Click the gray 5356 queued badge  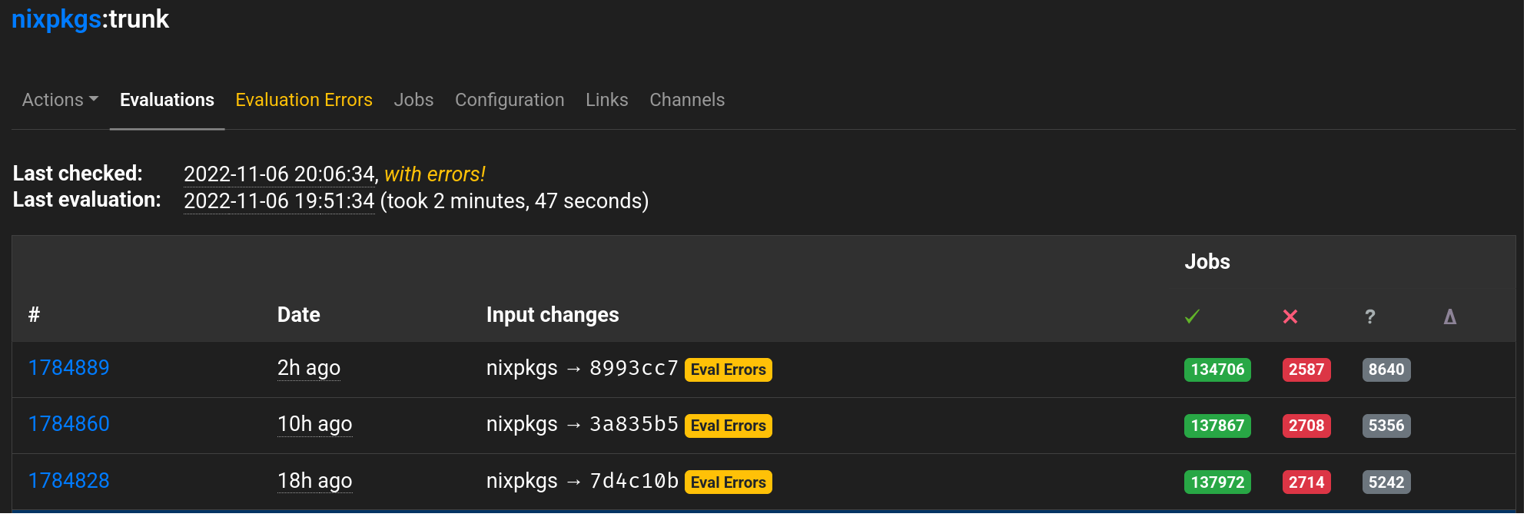[1386, 426]
